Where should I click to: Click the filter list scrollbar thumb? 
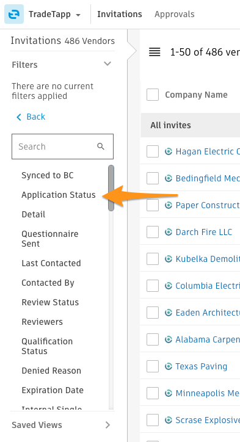tap(111, 188)
